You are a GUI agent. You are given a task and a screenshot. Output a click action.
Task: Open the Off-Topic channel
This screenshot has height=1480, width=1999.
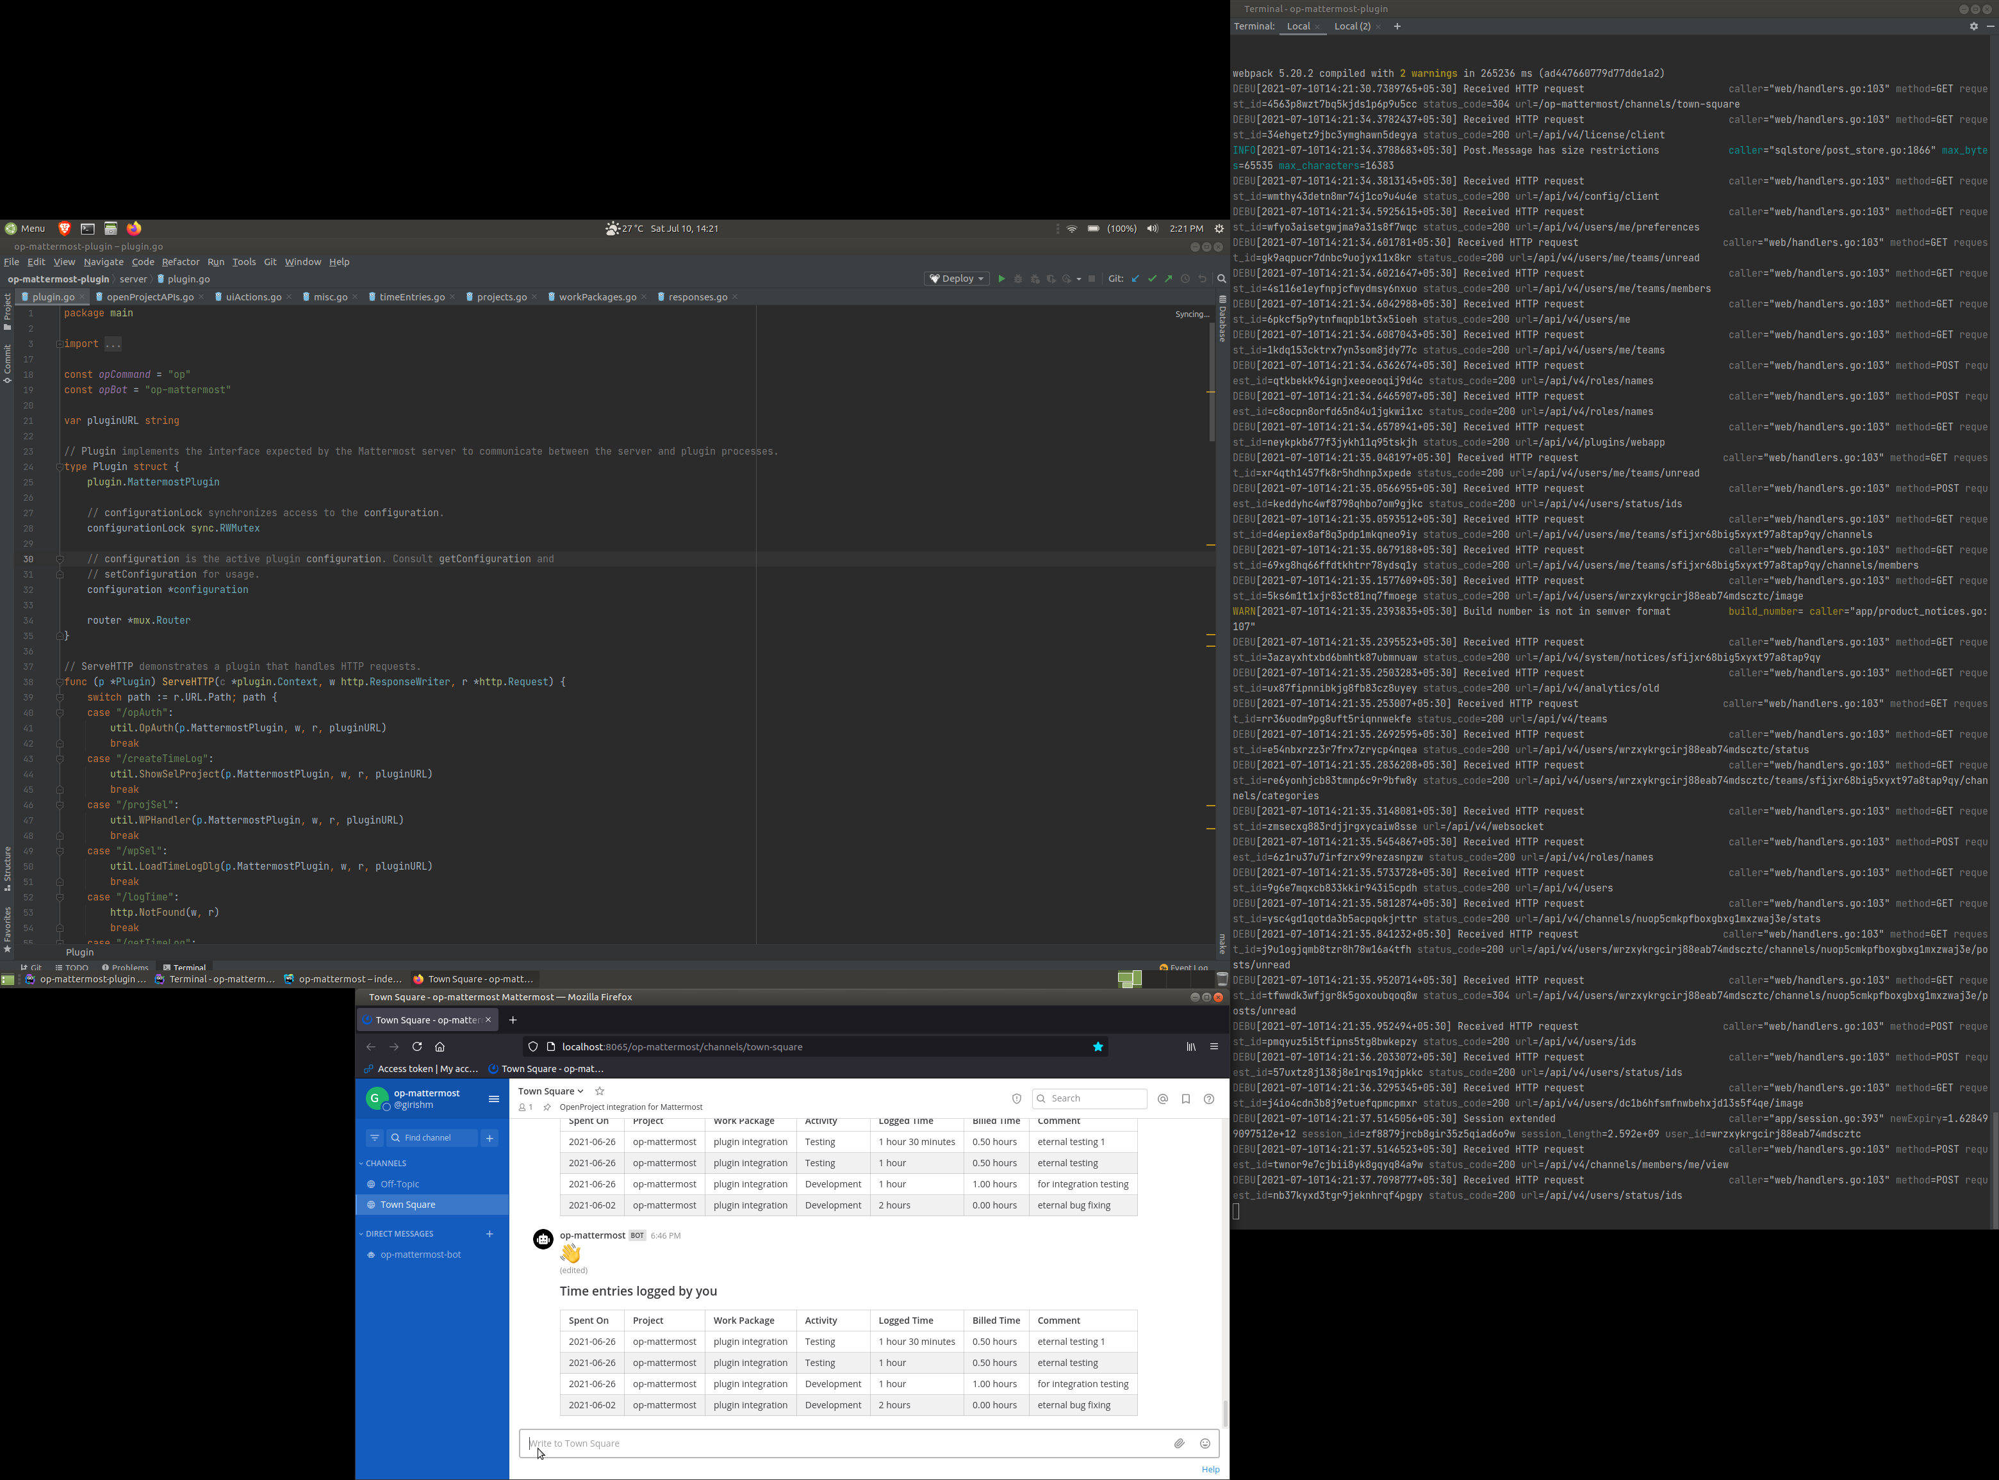tap(399, 1183)
